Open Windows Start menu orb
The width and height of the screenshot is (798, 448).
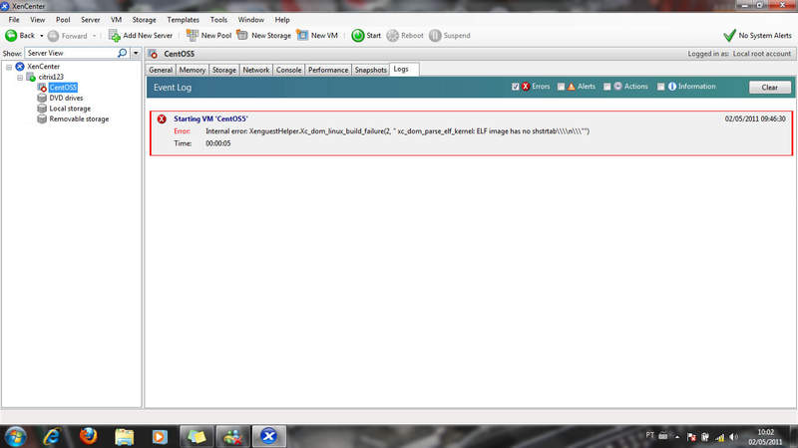[16, 436]
